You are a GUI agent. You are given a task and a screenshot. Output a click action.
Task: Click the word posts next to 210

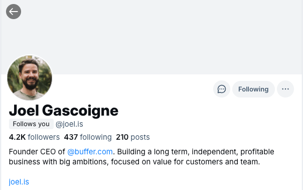140,137
